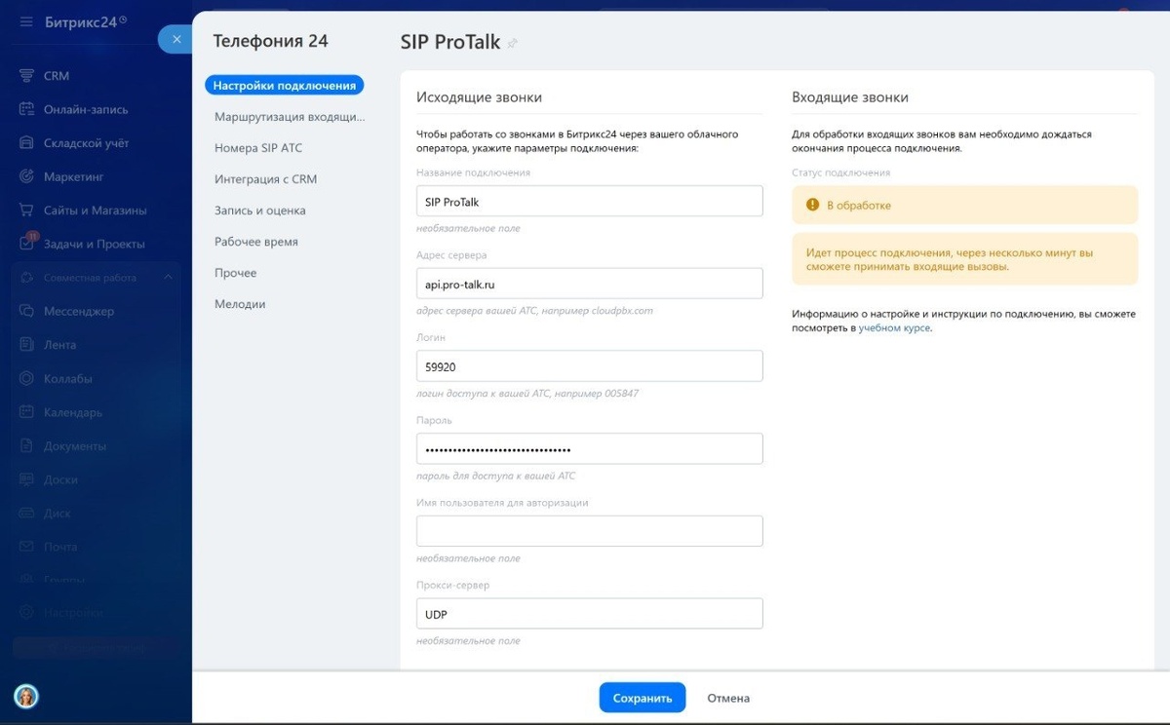Open Настройки item in sidebar
The height and width of the screenshot is (725, 1170).
point(74,613)
